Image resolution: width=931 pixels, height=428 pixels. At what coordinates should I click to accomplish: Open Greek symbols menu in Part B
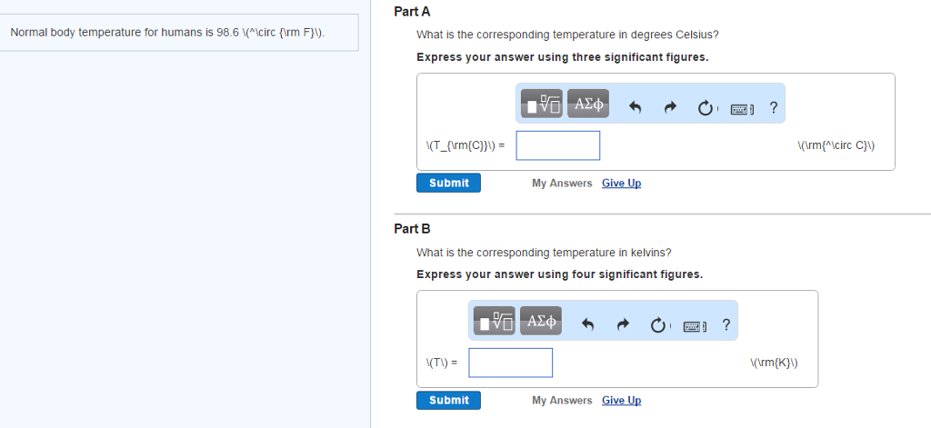(540, 320)
